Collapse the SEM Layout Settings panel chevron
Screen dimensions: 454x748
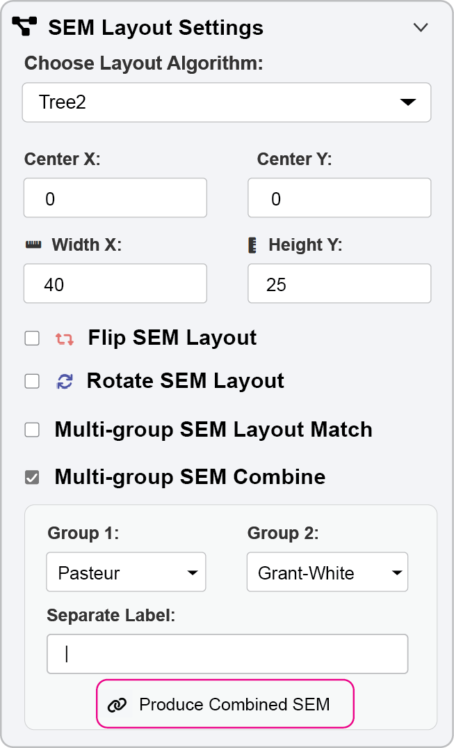[x=421, y=27]
